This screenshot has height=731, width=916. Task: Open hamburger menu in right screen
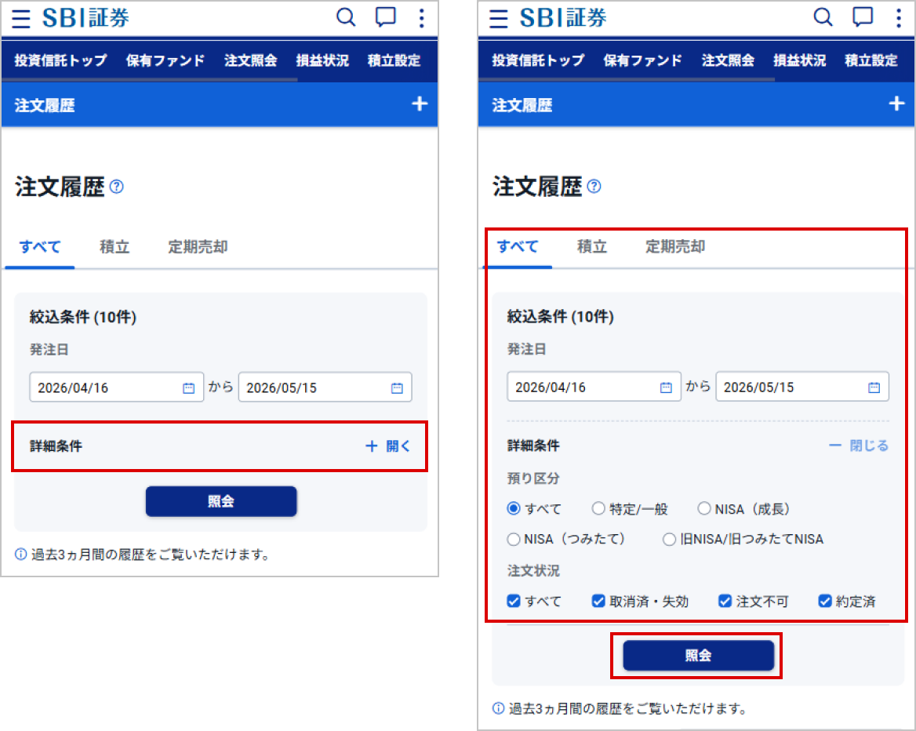498,19
